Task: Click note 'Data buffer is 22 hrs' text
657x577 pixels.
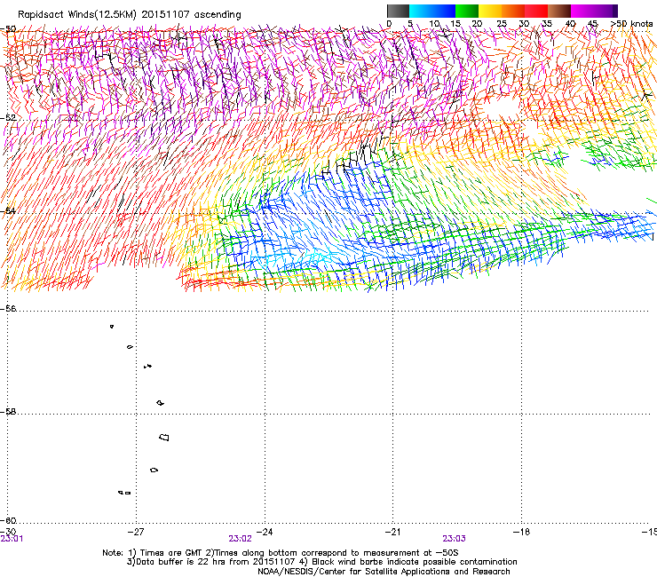Action: pos(178,562)
